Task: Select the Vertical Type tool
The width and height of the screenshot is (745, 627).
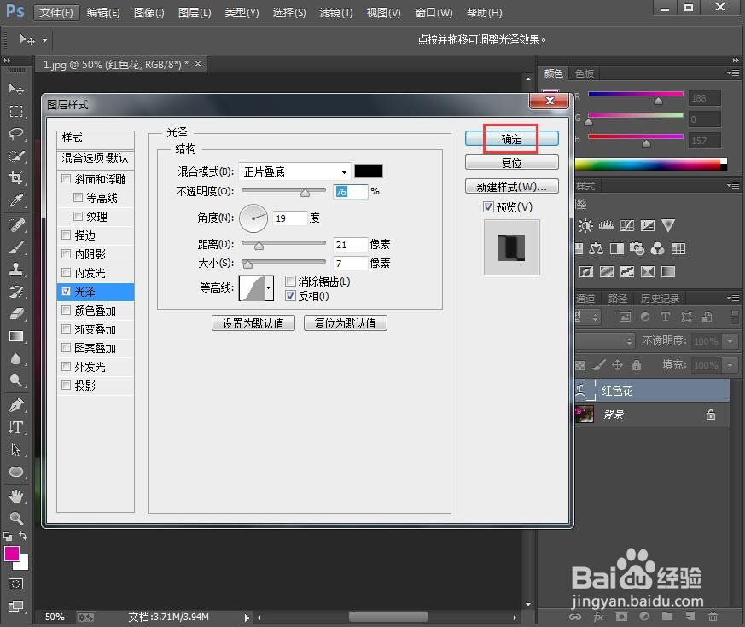Action: 16,427
